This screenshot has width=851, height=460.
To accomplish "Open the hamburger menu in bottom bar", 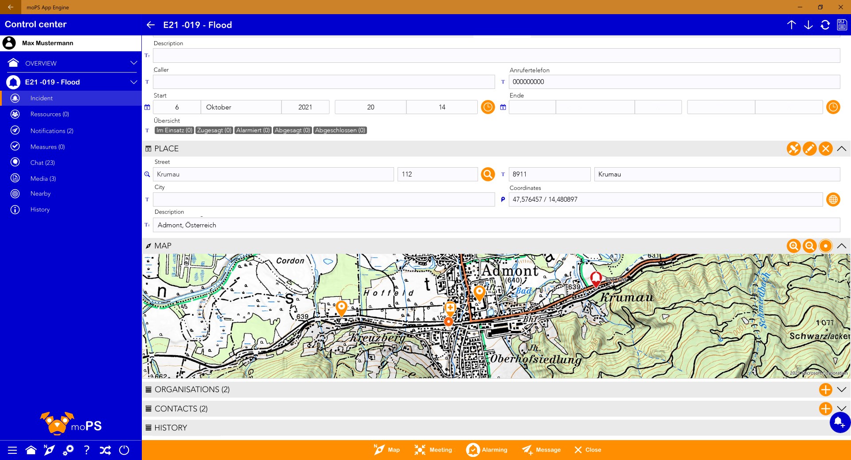I will coord(12,450).
